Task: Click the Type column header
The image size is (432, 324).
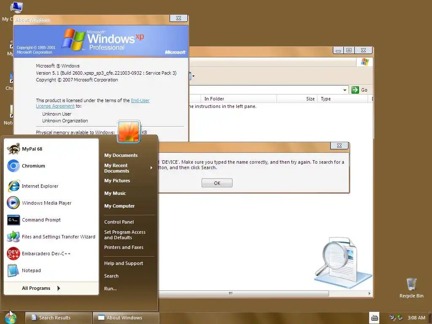Action: [342, 99]
